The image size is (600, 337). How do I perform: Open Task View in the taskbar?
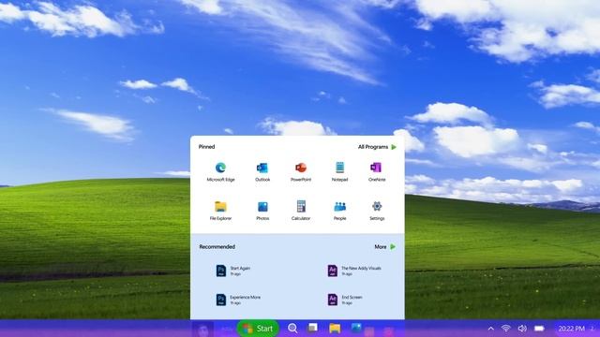pos(312,328)
